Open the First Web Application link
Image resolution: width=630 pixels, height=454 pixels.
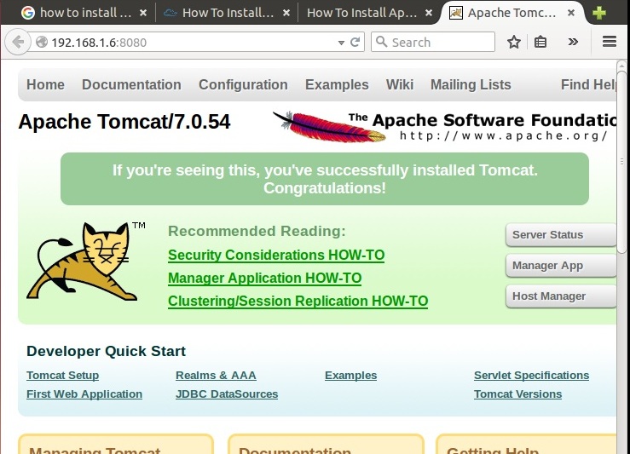(x=84, y=394)
